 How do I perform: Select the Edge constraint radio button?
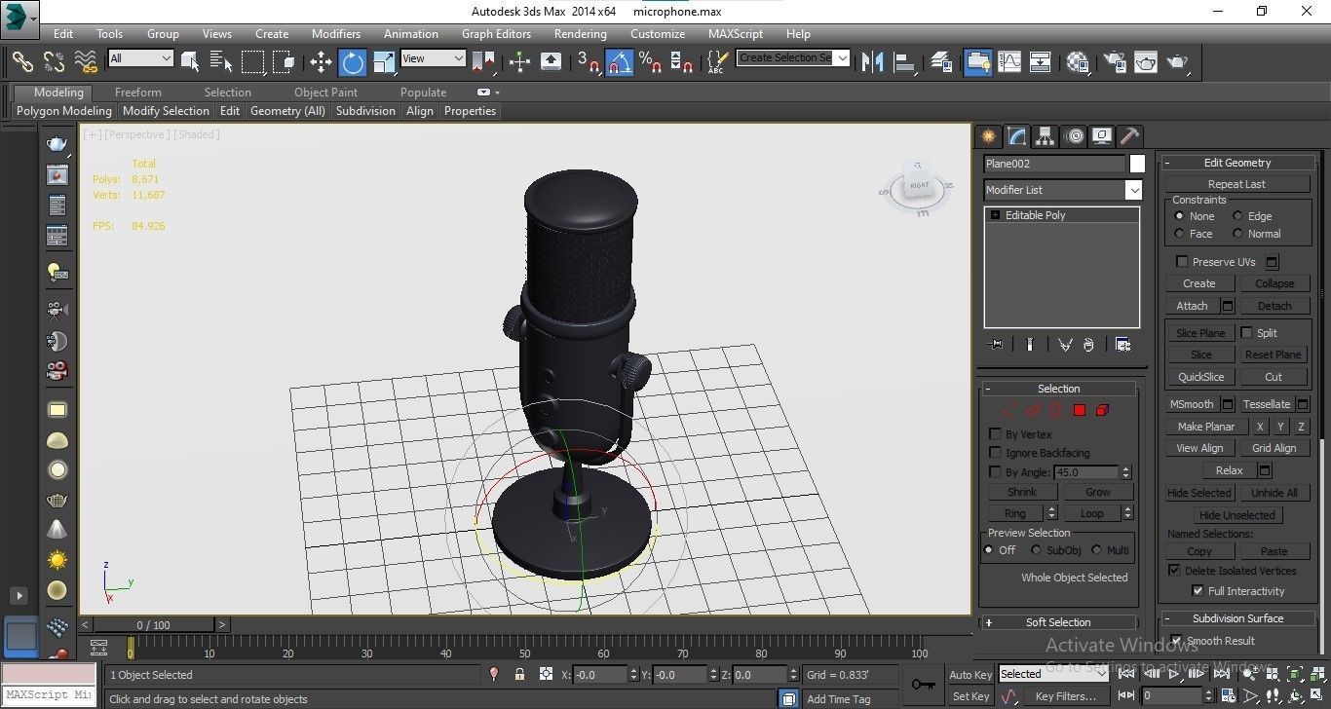tap(1237, 216)
